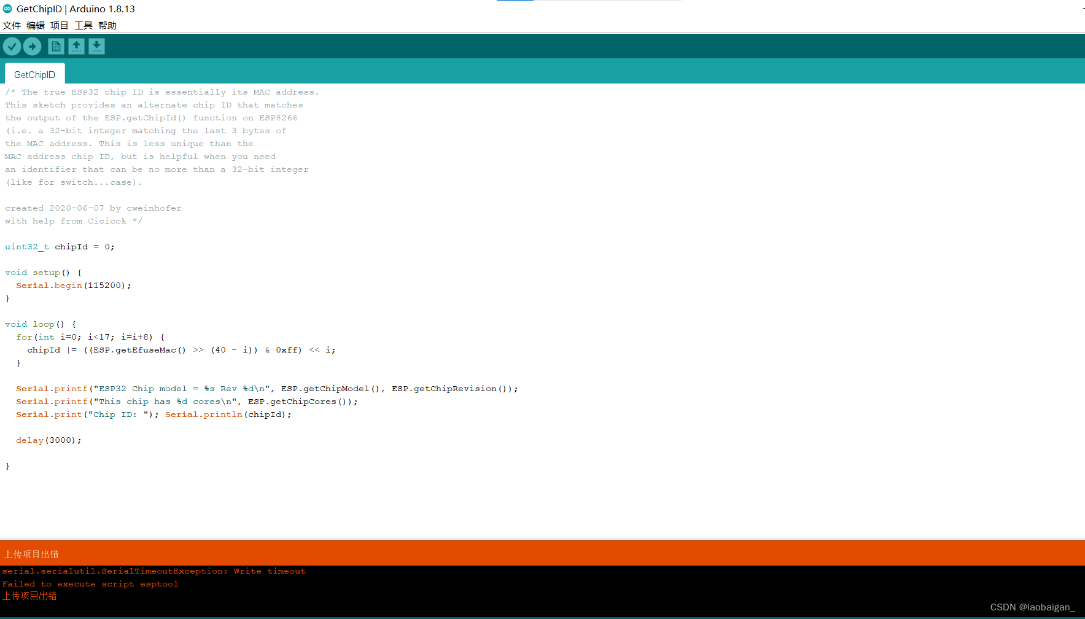Click the delay(3000) statement in the code
Image resolution: width=1085 pixels, height=619 pixels.
point(48,440)
